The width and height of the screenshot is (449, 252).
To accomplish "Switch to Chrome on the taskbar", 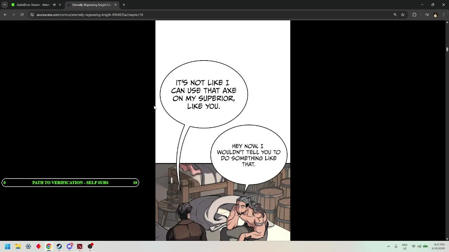I will (49, 246).
